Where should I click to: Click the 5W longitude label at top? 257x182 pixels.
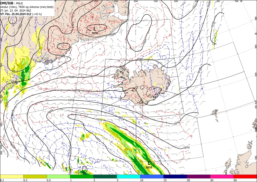[x=196, y=1]
